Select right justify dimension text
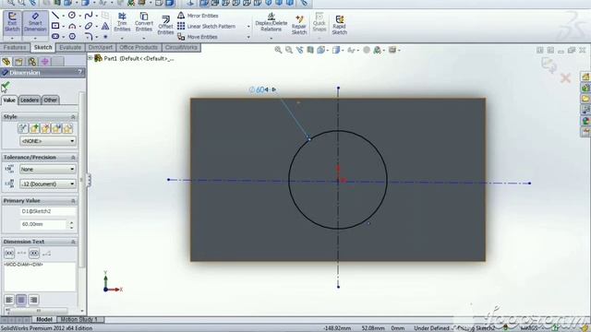This screenshot has height=332, width=591. tap(34, 300)
